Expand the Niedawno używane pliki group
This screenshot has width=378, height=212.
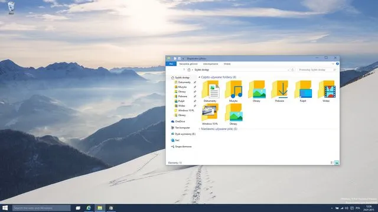point(200,129)
